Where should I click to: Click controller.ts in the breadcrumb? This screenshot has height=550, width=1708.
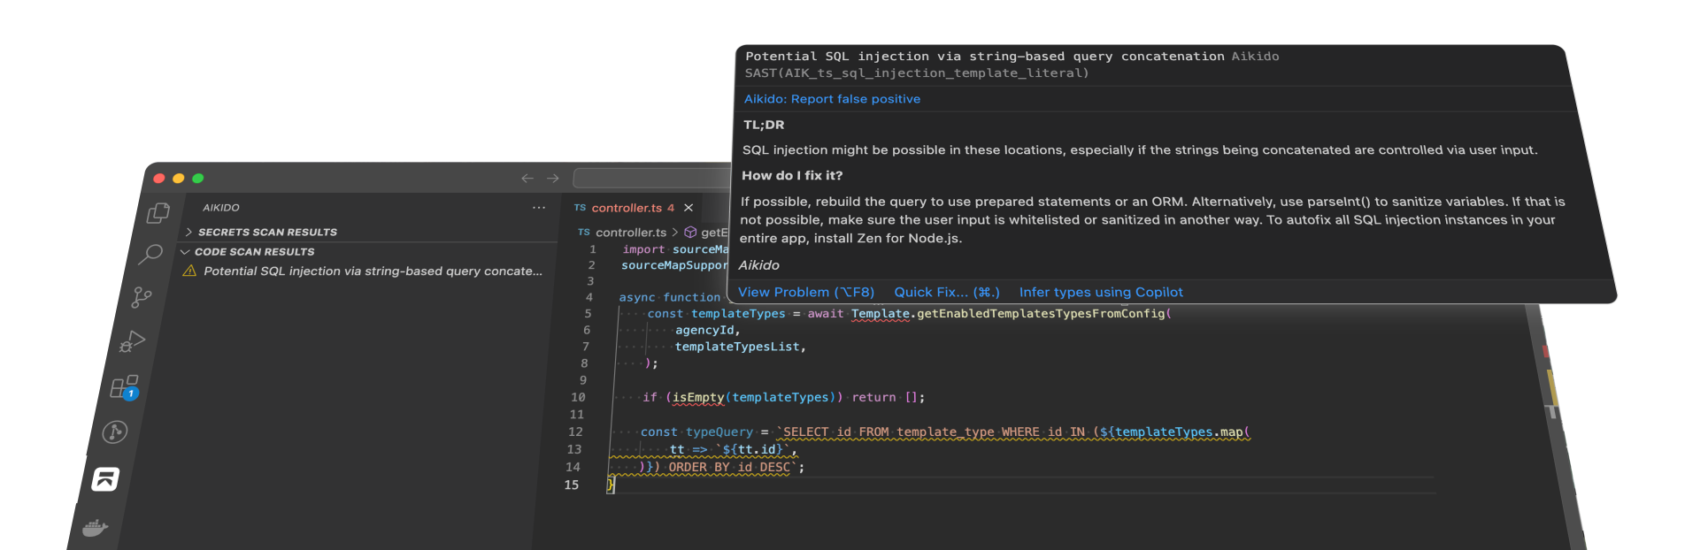(631, 233)
